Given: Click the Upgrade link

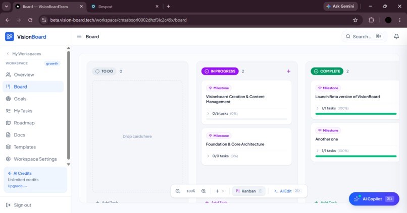Looking at the screenshot, I should tap(17, 186).
